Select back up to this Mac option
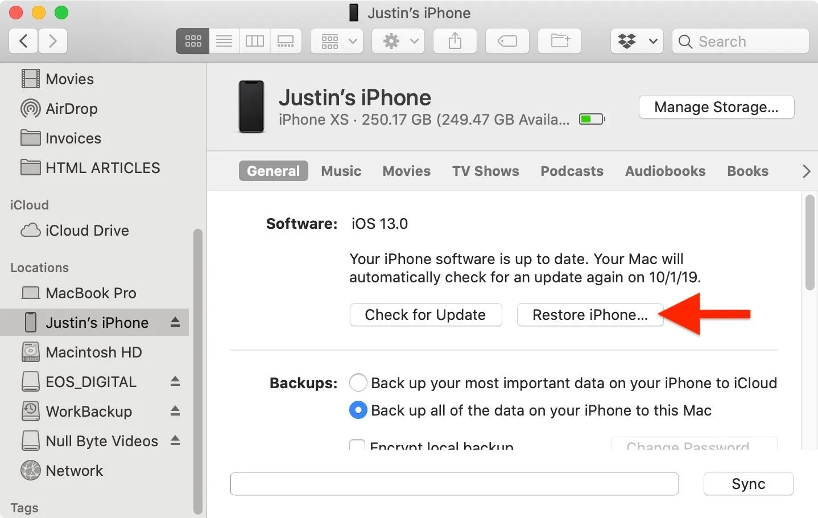Image resolution: width=818 pixels, height=518 pixels. (x=358, y=410)
